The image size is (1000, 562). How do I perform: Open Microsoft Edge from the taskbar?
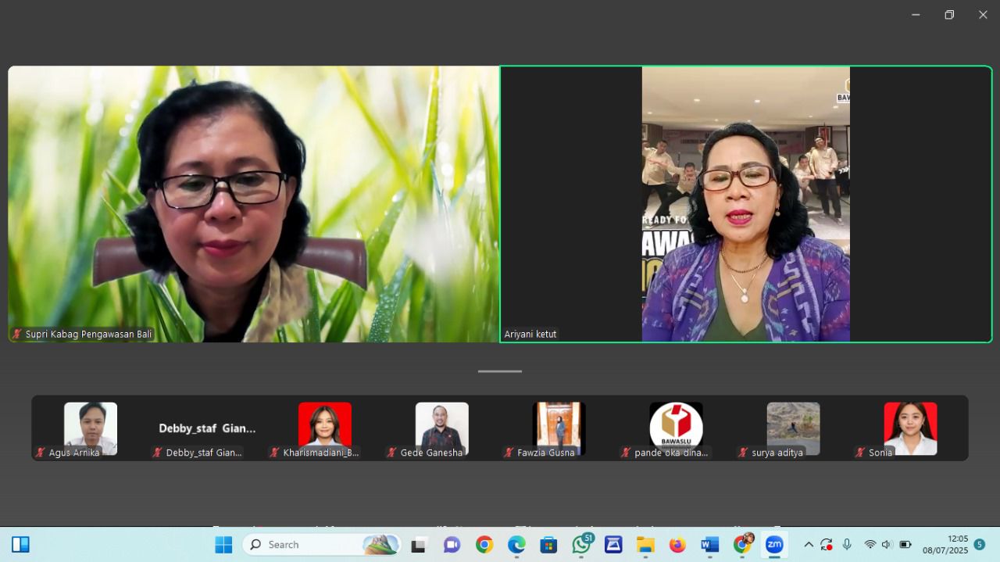pyautogui.click(x=516, y=545)
